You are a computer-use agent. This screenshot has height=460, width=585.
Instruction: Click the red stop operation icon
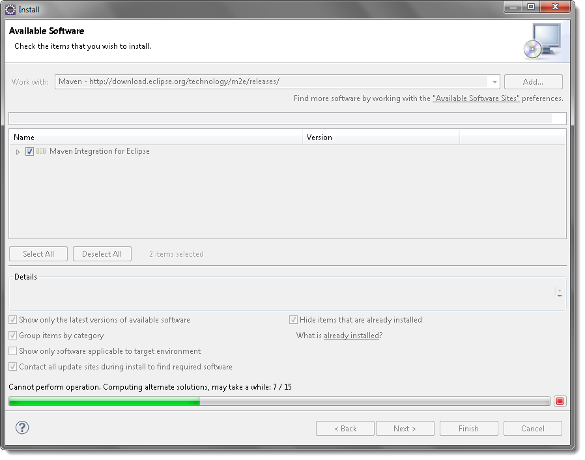560,401
